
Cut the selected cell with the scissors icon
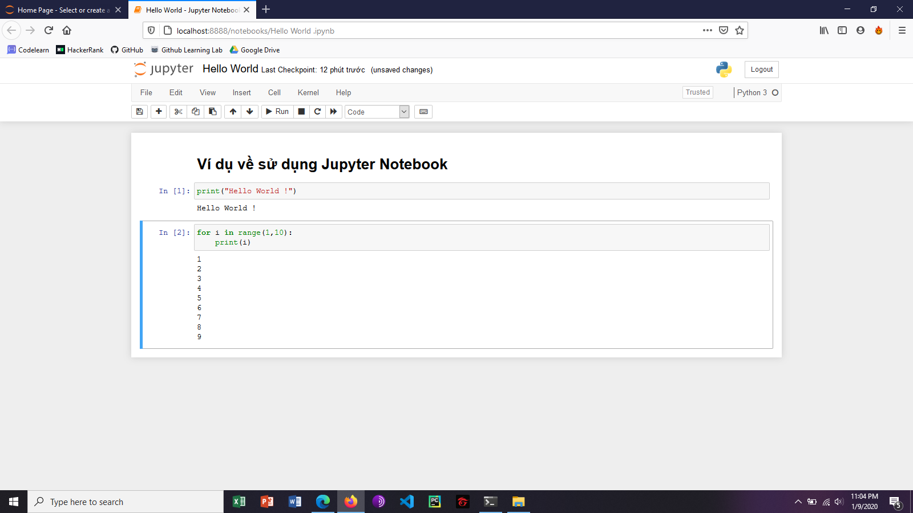[177, 112]
